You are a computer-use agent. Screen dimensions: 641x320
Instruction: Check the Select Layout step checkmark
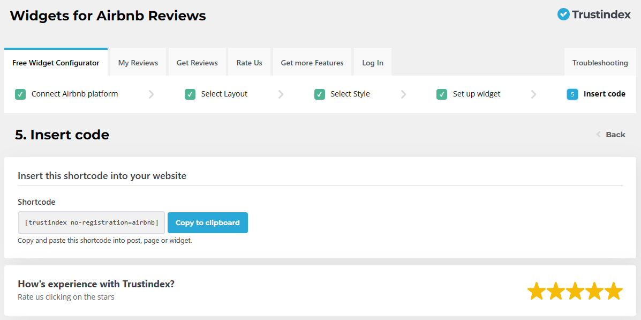[x=190, y=94]
